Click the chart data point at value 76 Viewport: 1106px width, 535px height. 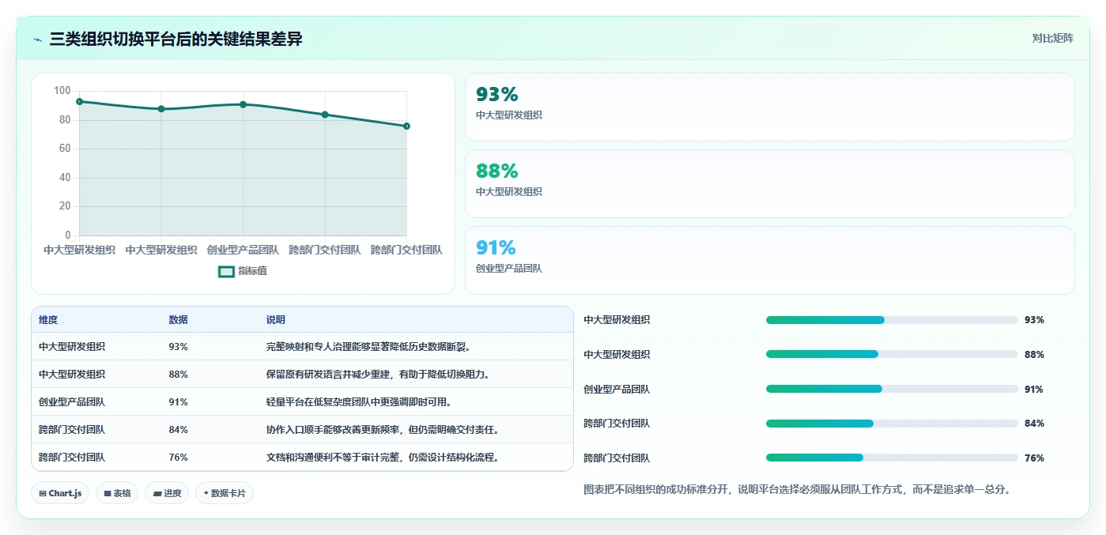tap(406, 126)
